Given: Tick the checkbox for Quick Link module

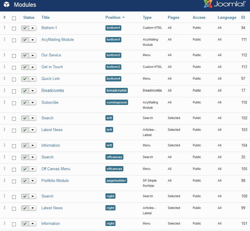Looking at the screenshot, I should pos(14,79).
